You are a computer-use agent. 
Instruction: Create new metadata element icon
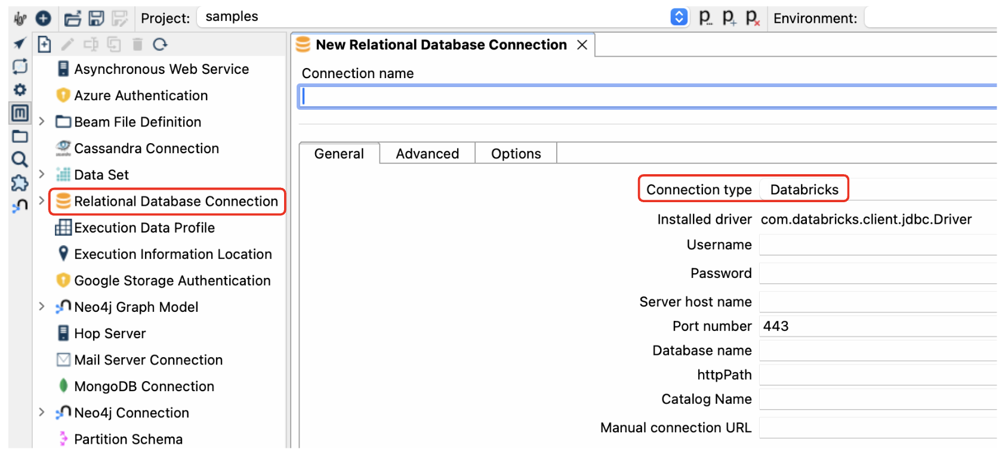click(x=44, y=44)
